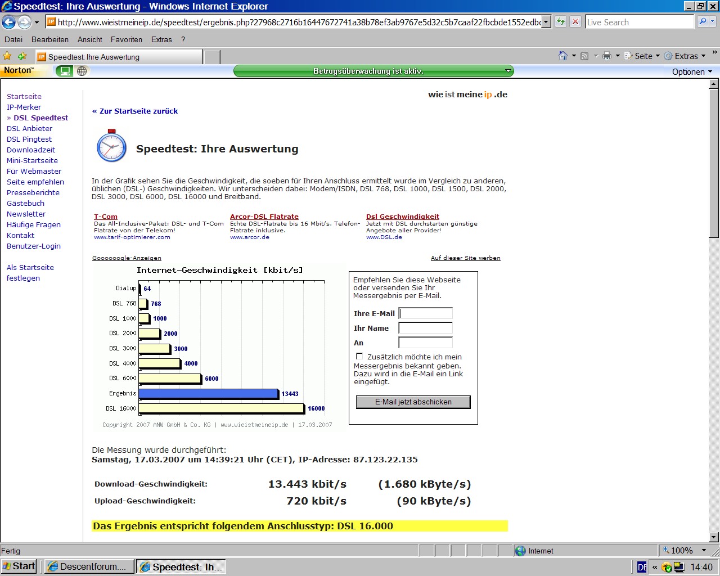Open the Favoriten menu
The image size is (720, 576).
[126, 39]
